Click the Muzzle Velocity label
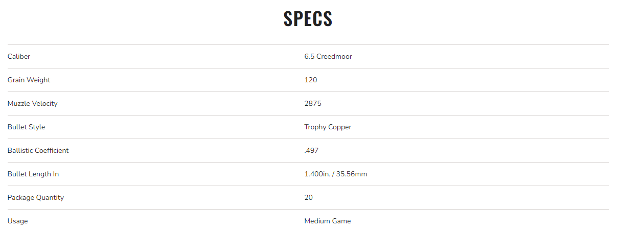618x230 pixels. coord(33,104)
